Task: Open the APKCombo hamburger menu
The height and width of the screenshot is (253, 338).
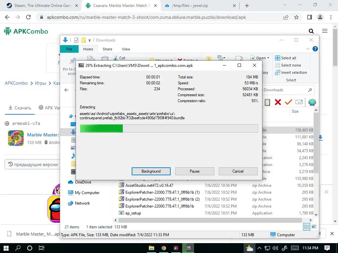Action: (x=325, y=31)
